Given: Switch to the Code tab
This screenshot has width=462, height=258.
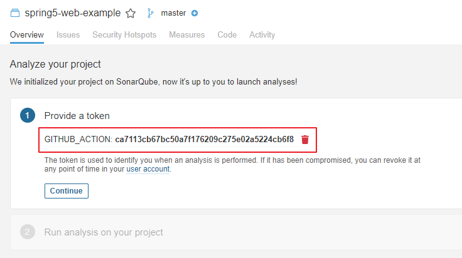Looking at the screenshot, I should [x=227, y=35].
